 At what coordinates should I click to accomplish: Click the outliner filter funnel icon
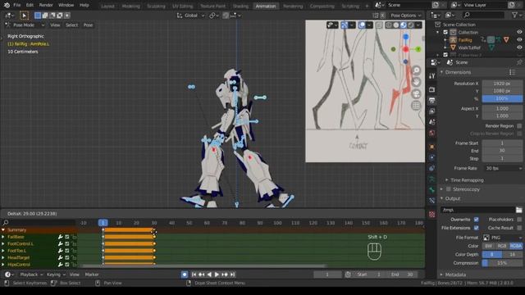click(514, 15)
